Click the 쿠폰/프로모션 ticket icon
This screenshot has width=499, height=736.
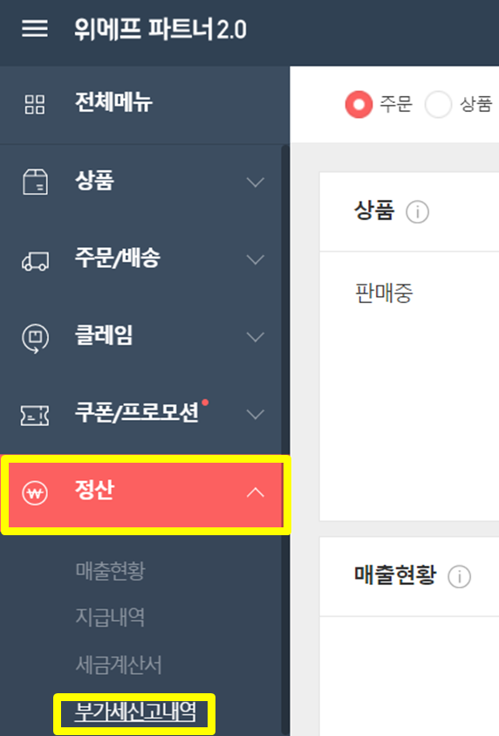[35, 416]
